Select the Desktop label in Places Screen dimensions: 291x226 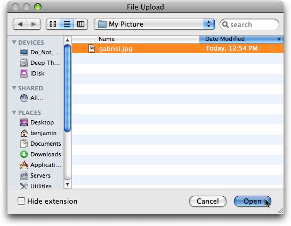(x=42, y=122)
